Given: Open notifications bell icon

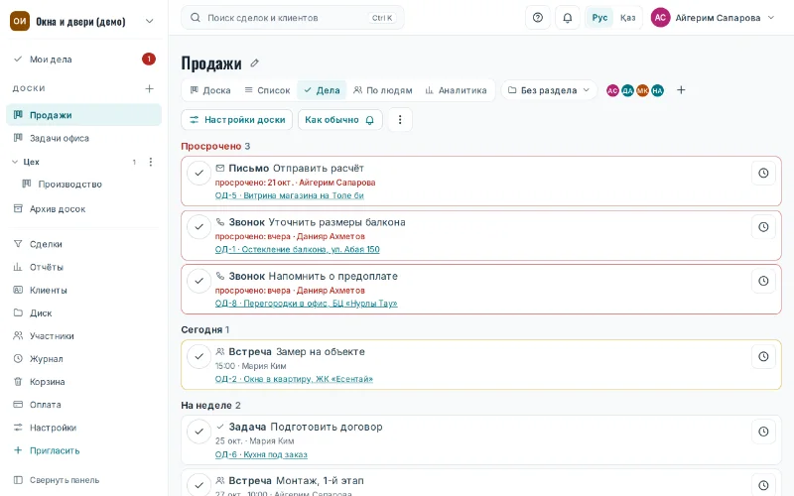Looking at the screenshot, I should (568, 18).
